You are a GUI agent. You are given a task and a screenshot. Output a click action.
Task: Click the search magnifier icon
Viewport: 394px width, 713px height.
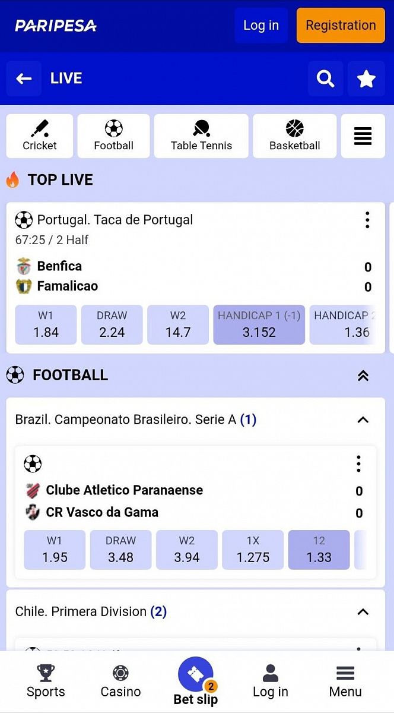pos(325,78)
